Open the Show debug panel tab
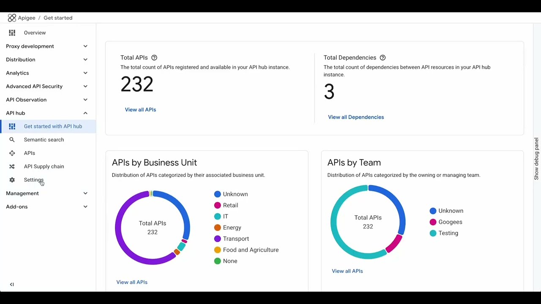The width and height of the screenshot is (541, 304). (536, 159)
